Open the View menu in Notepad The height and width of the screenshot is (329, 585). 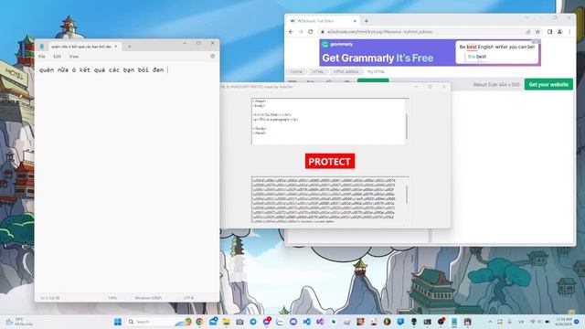point(74,57)
